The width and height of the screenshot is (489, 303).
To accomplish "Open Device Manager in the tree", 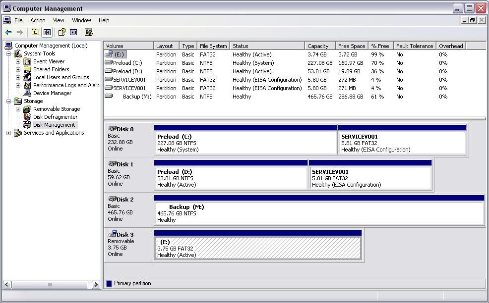I will (52, 93).
